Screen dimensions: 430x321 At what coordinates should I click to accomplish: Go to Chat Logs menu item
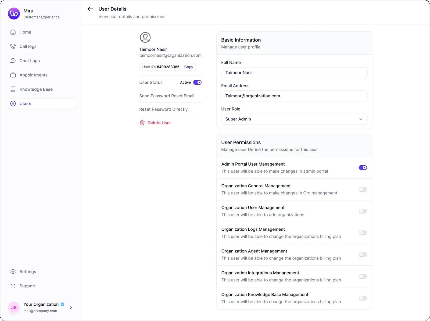(x=41, y=61)
